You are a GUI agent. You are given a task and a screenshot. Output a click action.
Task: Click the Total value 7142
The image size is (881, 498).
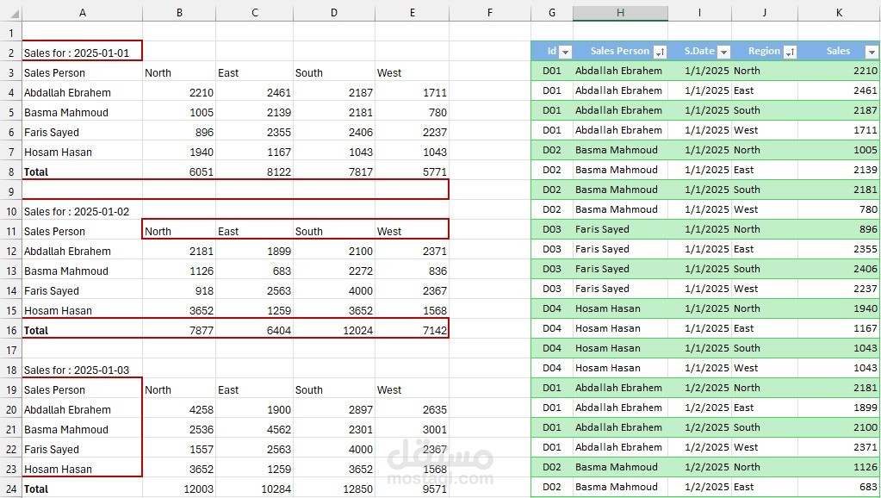pyautogui.click(x=435, y=331)
